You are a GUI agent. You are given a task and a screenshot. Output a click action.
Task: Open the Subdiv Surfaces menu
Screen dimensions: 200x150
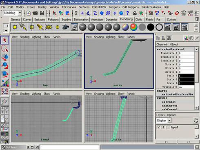(151, 7)
